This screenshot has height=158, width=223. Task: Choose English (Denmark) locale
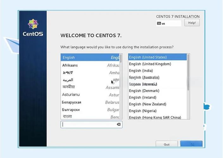pos(158,91)
